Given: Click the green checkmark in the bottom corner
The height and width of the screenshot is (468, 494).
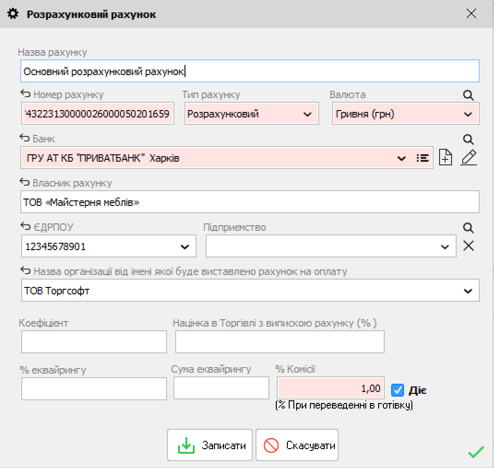Looking at the screenshot, I should [476, 452].
